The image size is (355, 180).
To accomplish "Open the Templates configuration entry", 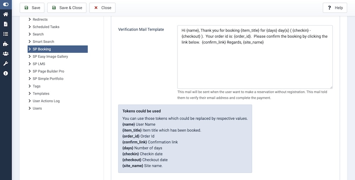I will click(x=41, y=94).
